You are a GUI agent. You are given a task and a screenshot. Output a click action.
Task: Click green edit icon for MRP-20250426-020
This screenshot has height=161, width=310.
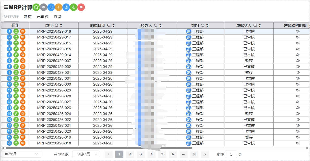tap(16, 131)
